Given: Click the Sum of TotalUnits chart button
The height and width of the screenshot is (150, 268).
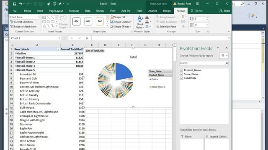Looking at the screenshot, I should tap(95, 51).
